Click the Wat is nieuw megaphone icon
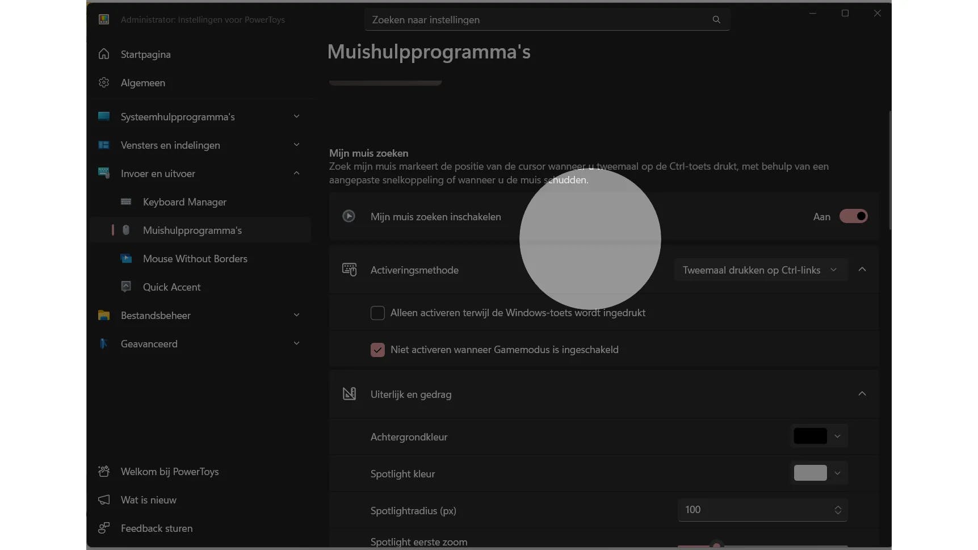 tap(104, 499)
